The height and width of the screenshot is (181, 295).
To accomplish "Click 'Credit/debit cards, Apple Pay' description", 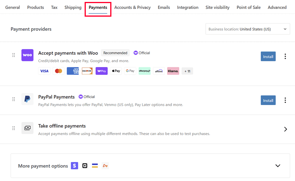I will [83, 61].
